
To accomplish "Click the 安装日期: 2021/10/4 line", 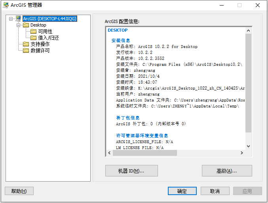I will 138,77.
